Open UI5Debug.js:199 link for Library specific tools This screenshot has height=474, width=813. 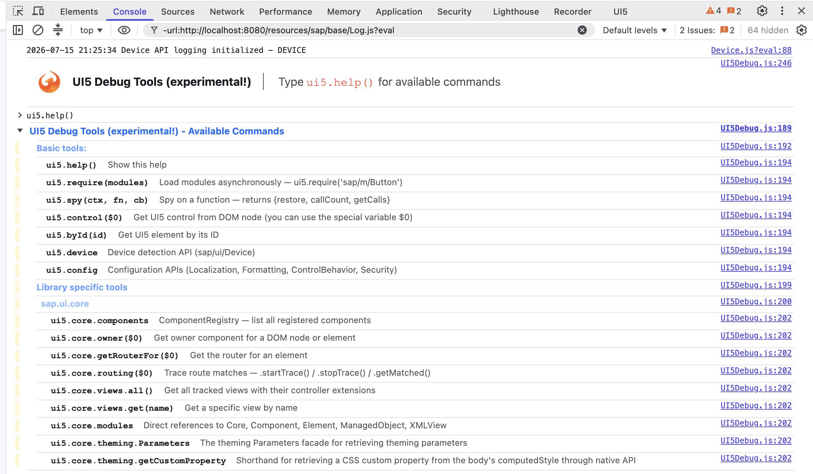[x=756, y=285]
